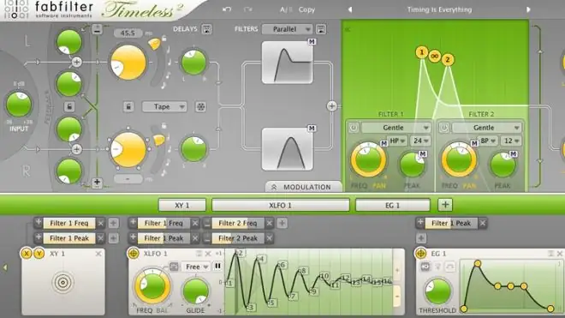This screenshot has height=318, width=565.
Task: Open the XLFO Free sync dropdown
Action: pos(196,267)
